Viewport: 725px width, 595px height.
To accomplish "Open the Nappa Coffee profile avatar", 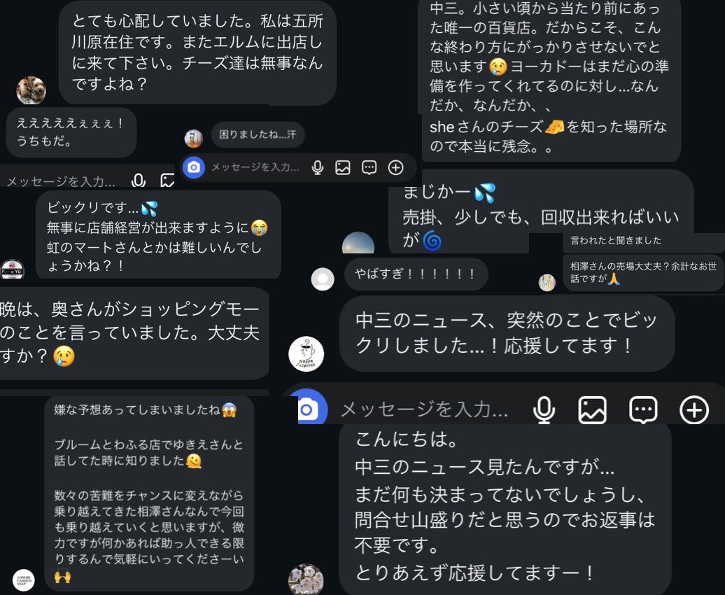I will [x=306, y=354].
